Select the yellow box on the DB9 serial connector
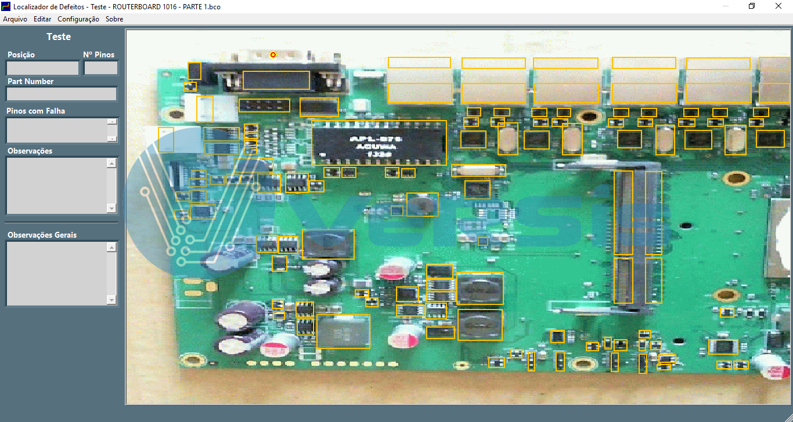The width and height of the screenshot is (793, 422). pos(276,80)
